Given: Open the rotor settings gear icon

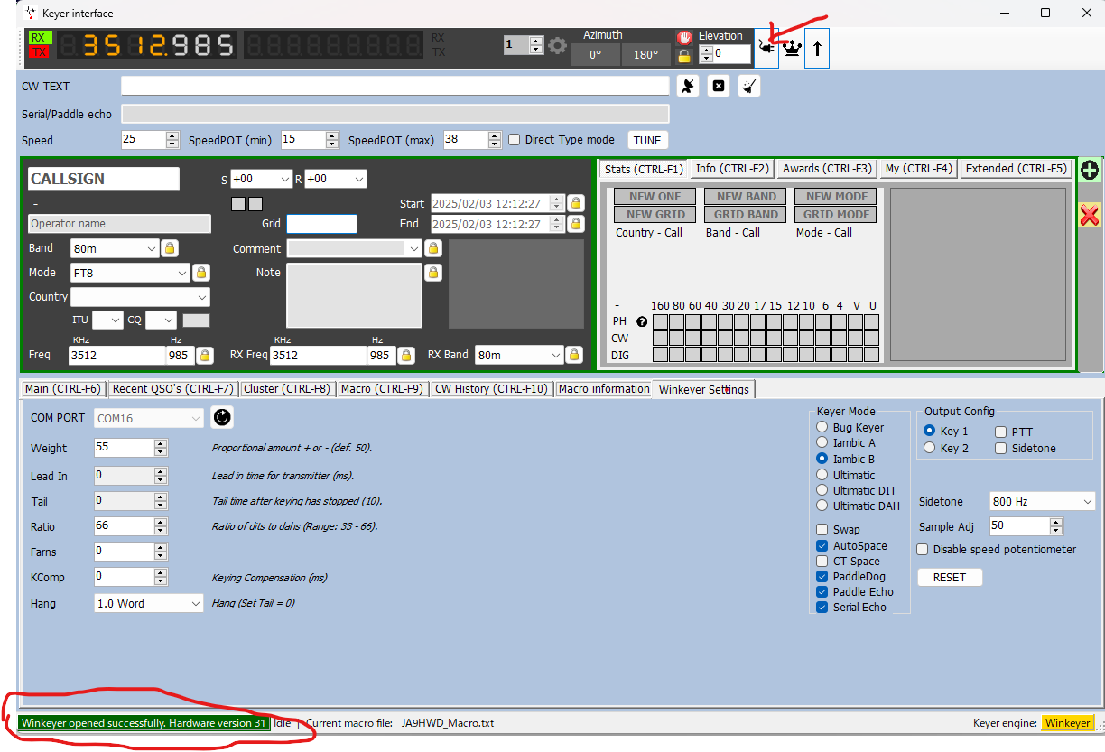Looking at the screenshot, I should 558,45.
